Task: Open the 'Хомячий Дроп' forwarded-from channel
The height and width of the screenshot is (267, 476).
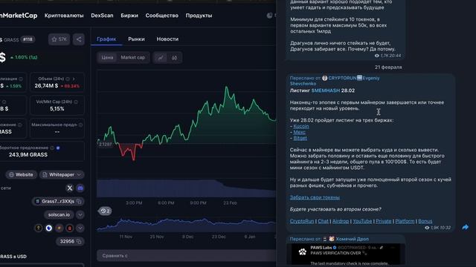Action: (x=352, y=239)
